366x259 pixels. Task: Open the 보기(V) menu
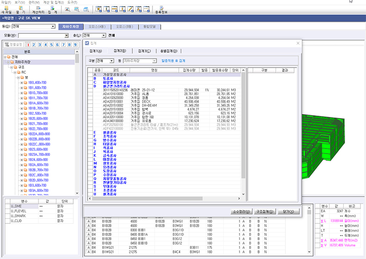[x=20, y=2]
